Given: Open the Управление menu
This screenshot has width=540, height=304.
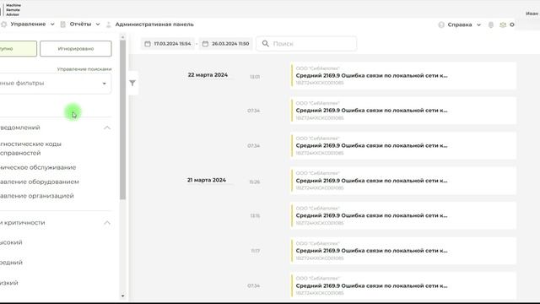Looking at the screenshot, I should tap(28, 24).
